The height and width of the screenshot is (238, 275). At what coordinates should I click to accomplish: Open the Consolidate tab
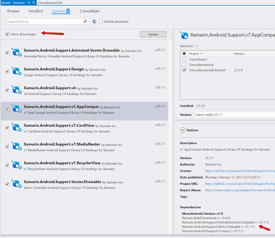89,11
